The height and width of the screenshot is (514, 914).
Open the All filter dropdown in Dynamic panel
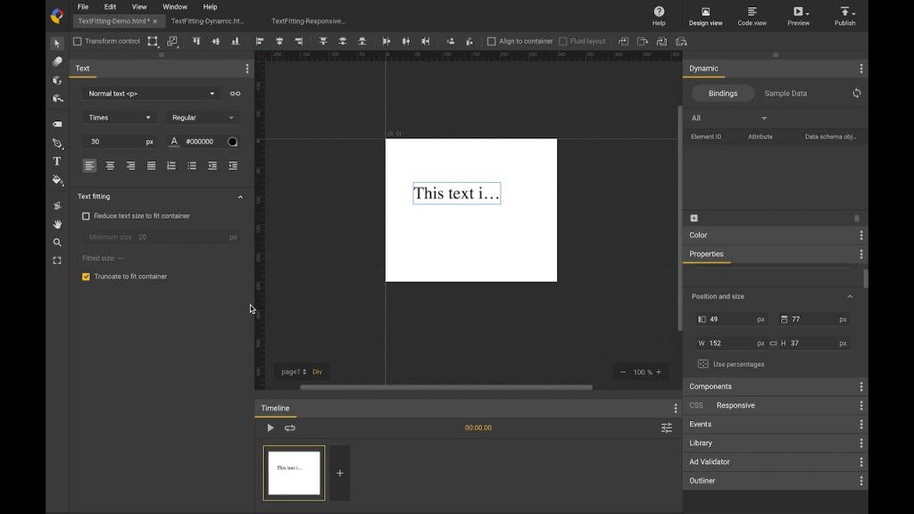pos(728,119)
